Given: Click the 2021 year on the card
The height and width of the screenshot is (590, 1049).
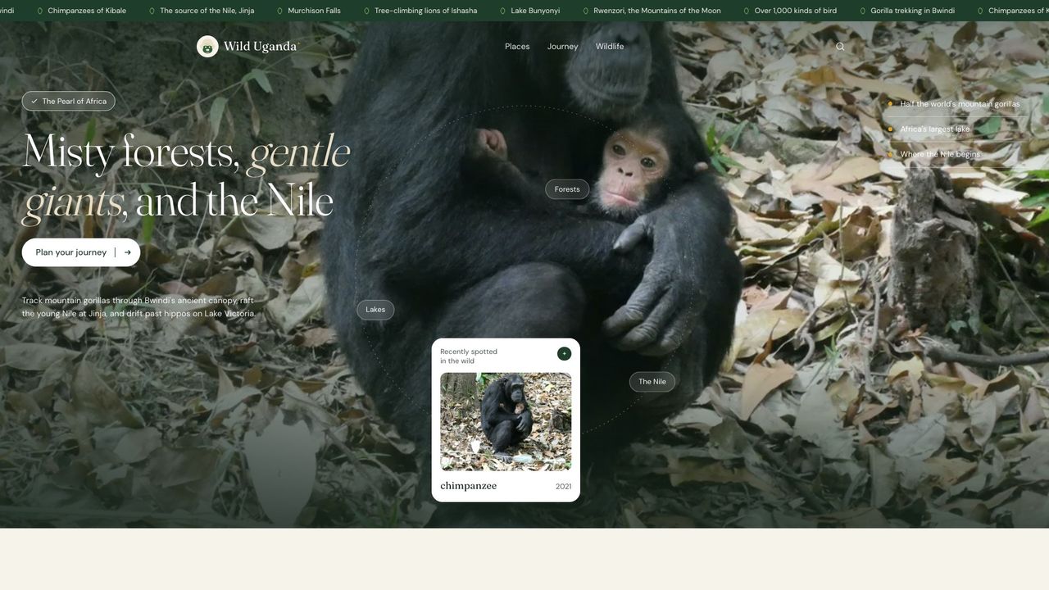Looking at the screenshot, I should point(563,487).
